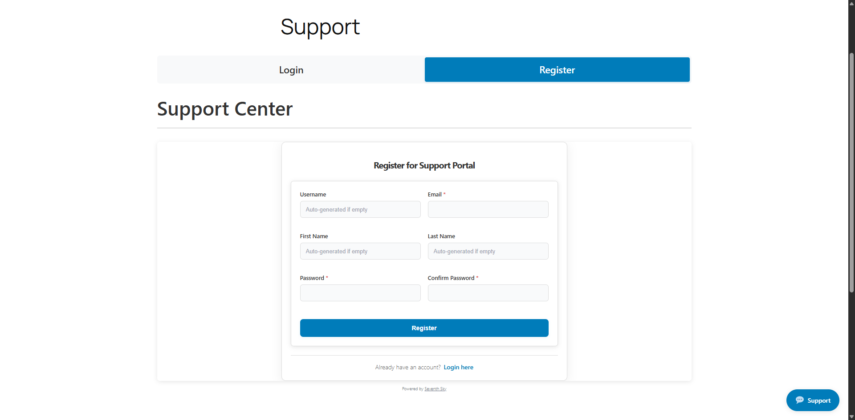Focus the Last Name text box
The width and height of the screenshot is (855, 420).
click(x=488, y=251)
